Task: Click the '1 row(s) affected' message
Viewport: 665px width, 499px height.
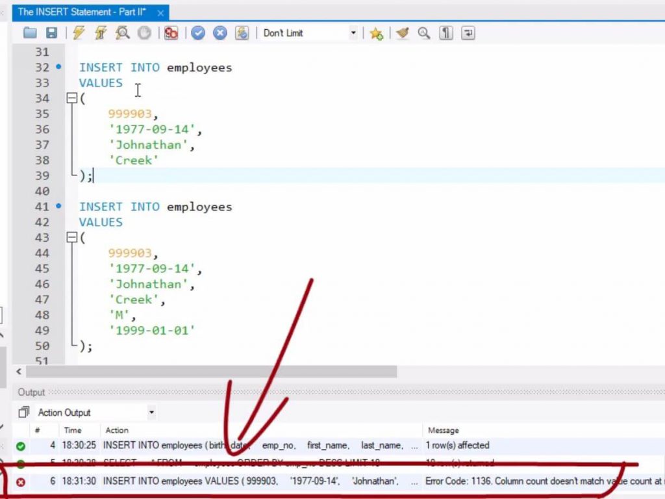Action: click(457, 446)
